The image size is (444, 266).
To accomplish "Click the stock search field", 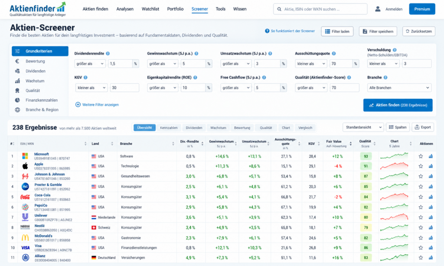I will (320, 9).
